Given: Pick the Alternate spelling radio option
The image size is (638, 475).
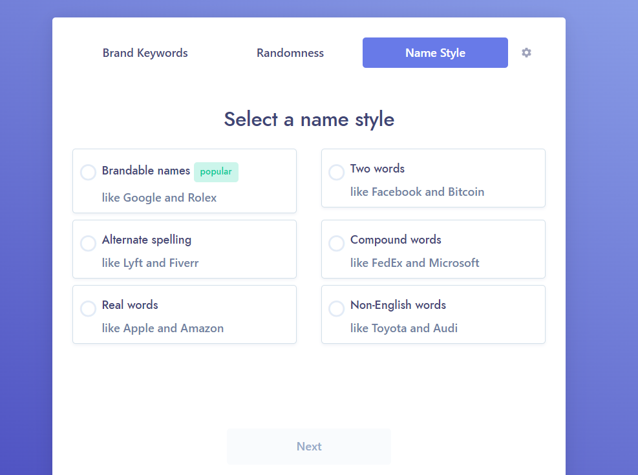Looking at the screenshot, I should (89, 244).
